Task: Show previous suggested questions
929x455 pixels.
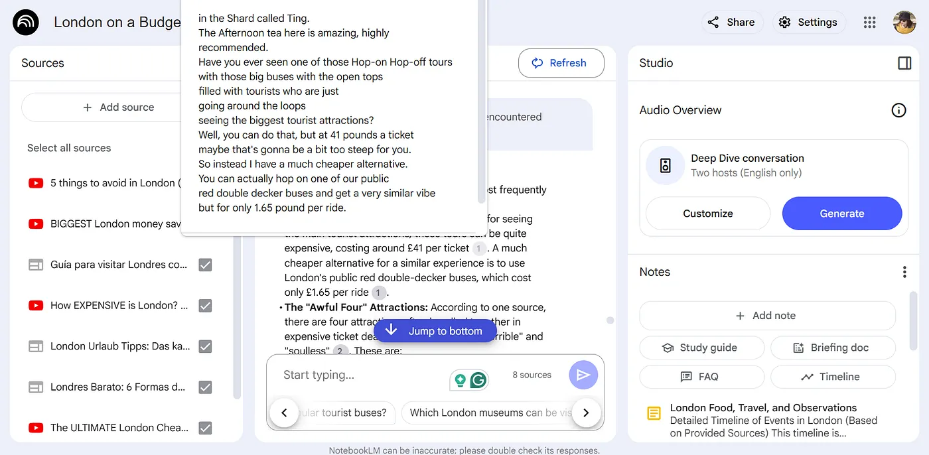Action: coord(284,413)
